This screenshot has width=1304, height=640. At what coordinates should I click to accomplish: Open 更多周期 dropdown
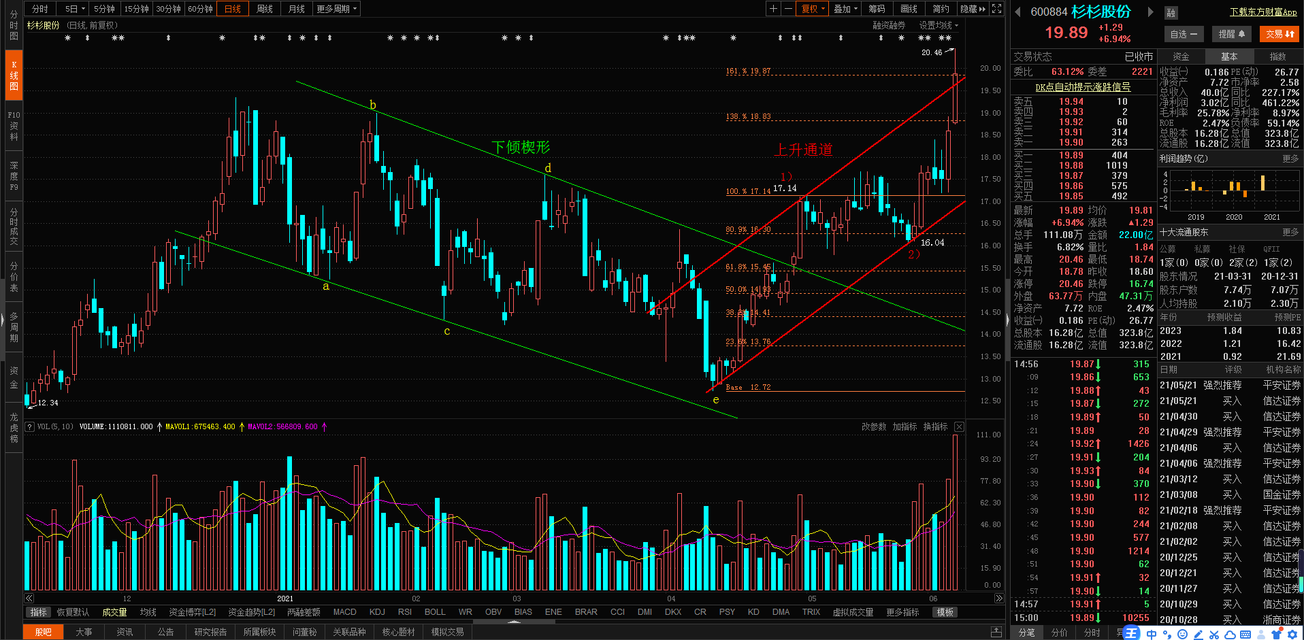[x=337, y=9]
